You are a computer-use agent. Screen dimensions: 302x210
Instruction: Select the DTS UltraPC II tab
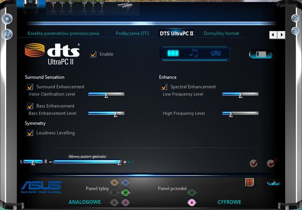176,33
